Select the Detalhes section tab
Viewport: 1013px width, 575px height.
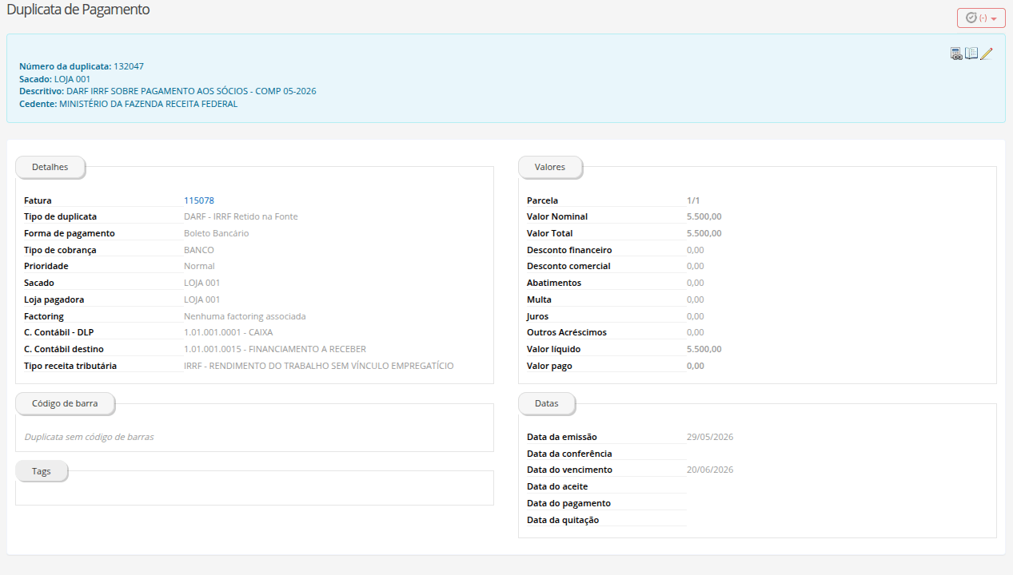pyautogui.click(x=50, y=168)
